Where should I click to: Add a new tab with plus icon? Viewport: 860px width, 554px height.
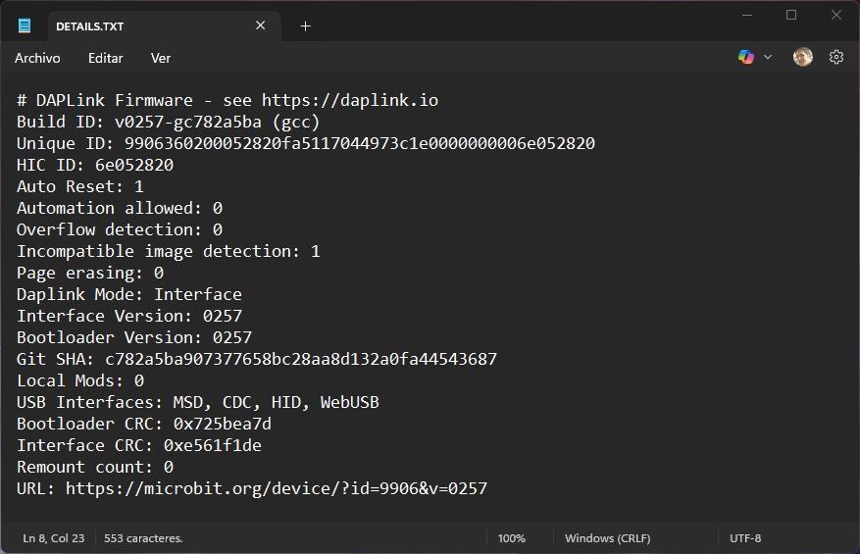coord(305,26)
